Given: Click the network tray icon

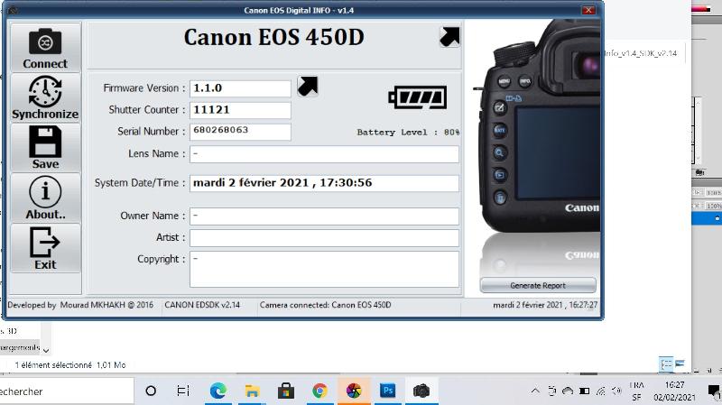Looking at the screenshot, I should [601, 391].
